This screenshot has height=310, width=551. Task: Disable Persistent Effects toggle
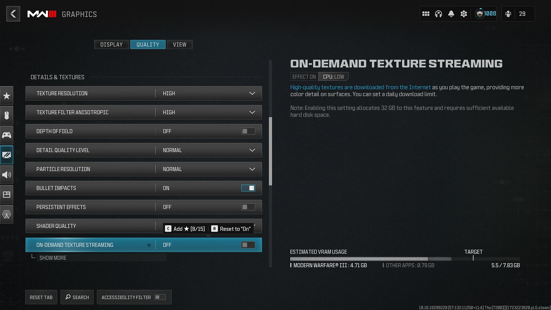248,207
